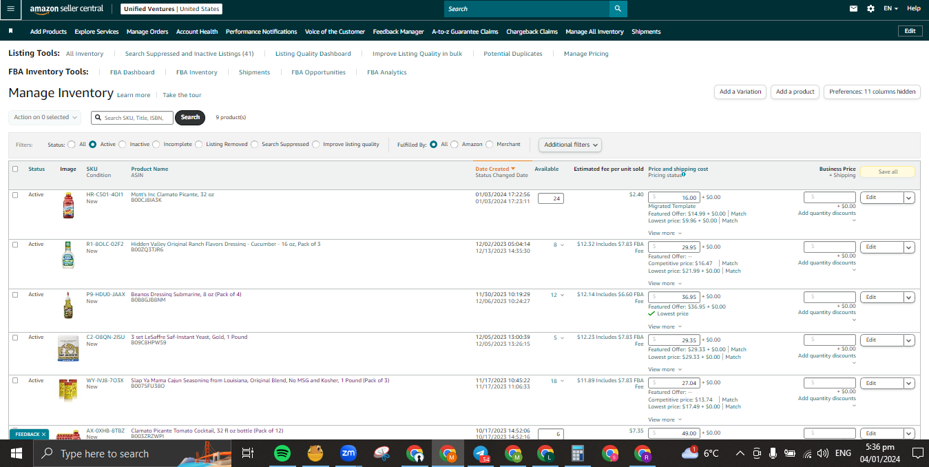
Task: Open the Help link in the header
Action: point(914,8)
